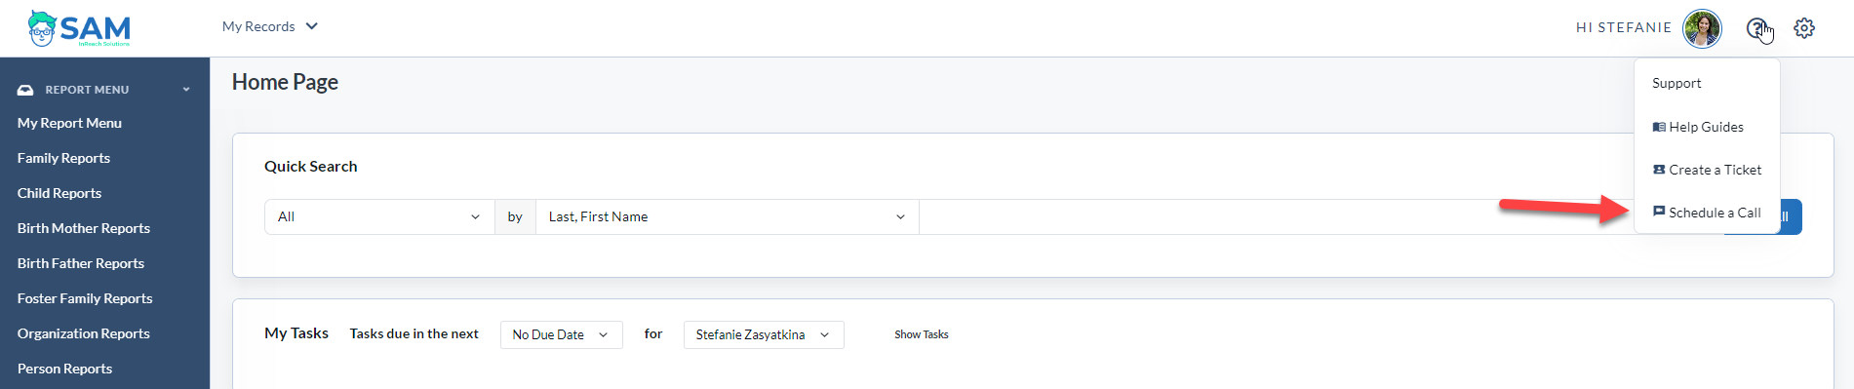Open the My Records dropdown
Image resolution: width=1854 pixels, height=389 pixels.
270,26
